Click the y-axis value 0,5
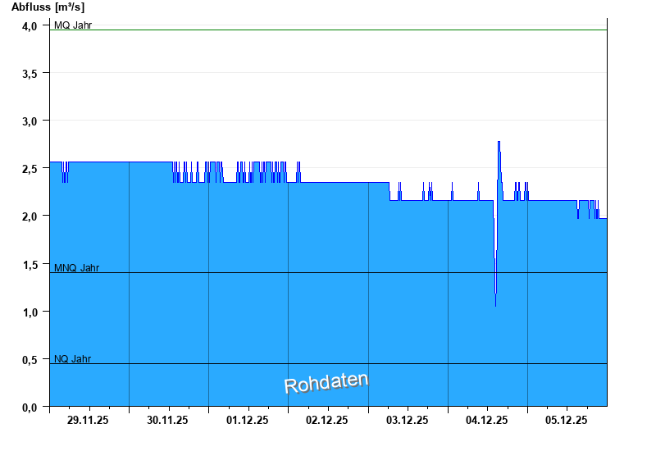The image size is (656, 451). 30,360
